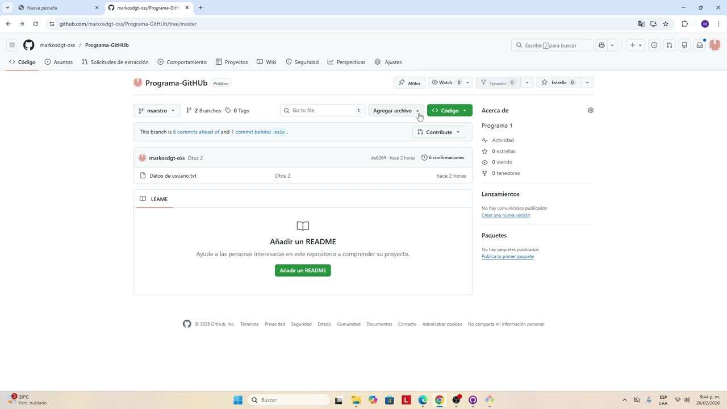Expand the Estrella lists dropdown arrow
Viewport: 727px width, 409px height.
[x=587, y=82]
